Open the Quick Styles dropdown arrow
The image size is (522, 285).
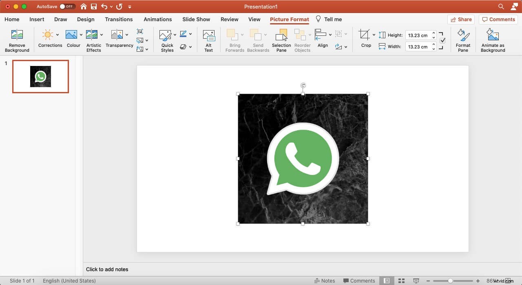[x=175, y=34]
